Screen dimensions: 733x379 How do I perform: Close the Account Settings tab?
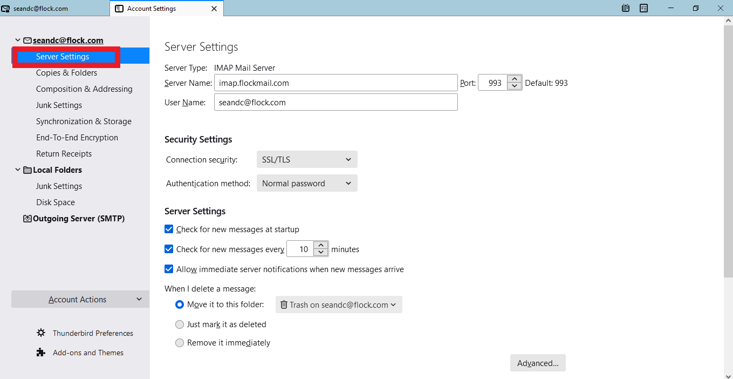coord(214,9)
